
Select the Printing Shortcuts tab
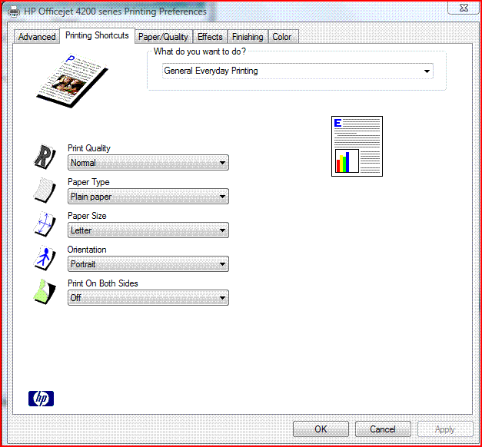coord(97,35)
